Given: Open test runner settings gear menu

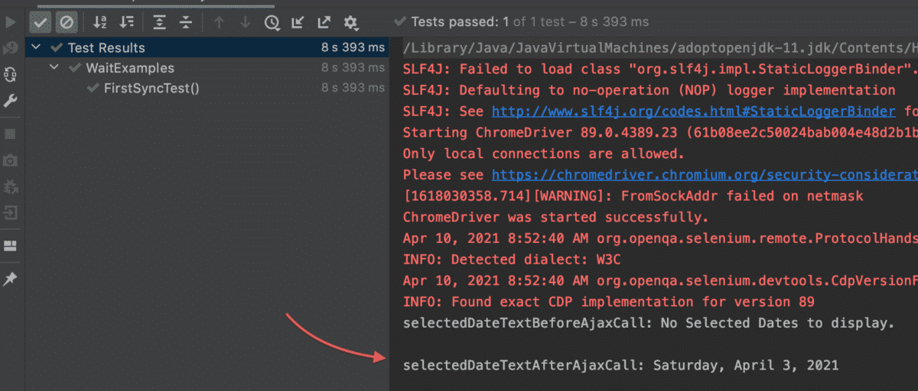Looking at the screenshot, I should tap(351, 22).
